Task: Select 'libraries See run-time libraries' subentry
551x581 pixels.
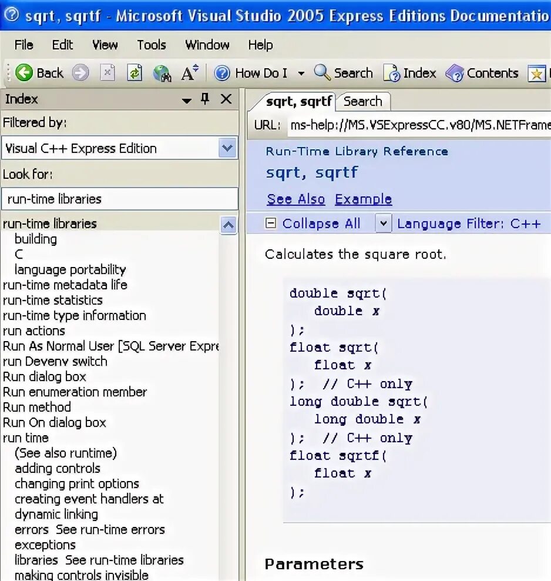Action: pos(99,560)
